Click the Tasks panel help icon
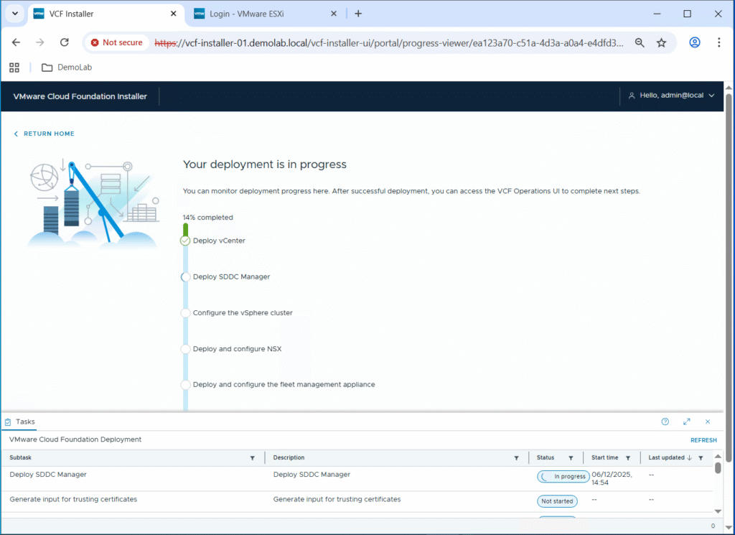Image resolution: width=735 pixels, height=535 pixels. [665, 422]
